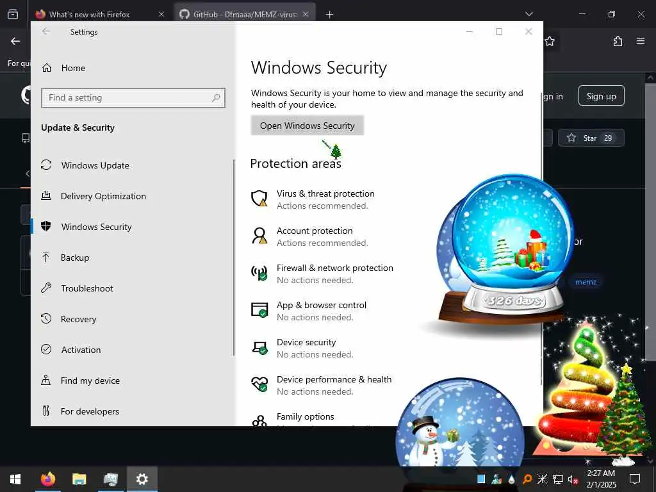This screenshot has height=492, width=656.
Task: Open a new Firefox tab
Action: pyautogui.click(x=330, y=15)
